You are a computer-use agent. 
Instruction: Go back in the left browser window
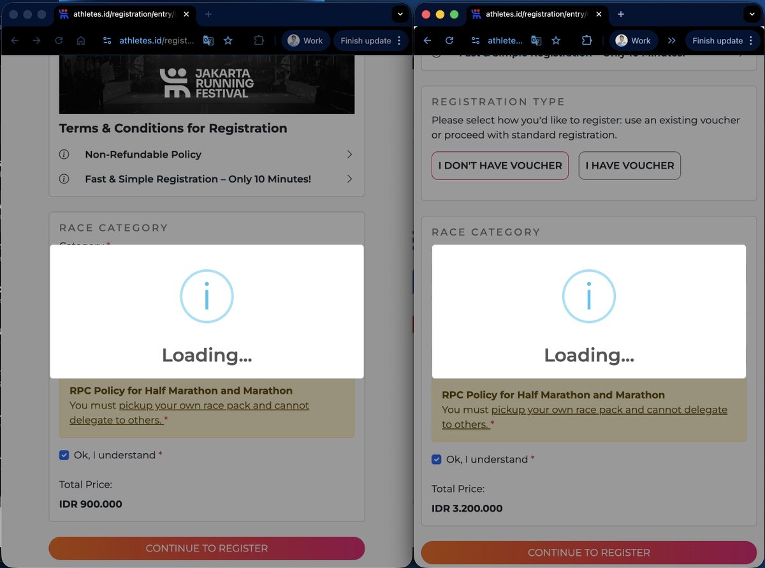[15, 40]
